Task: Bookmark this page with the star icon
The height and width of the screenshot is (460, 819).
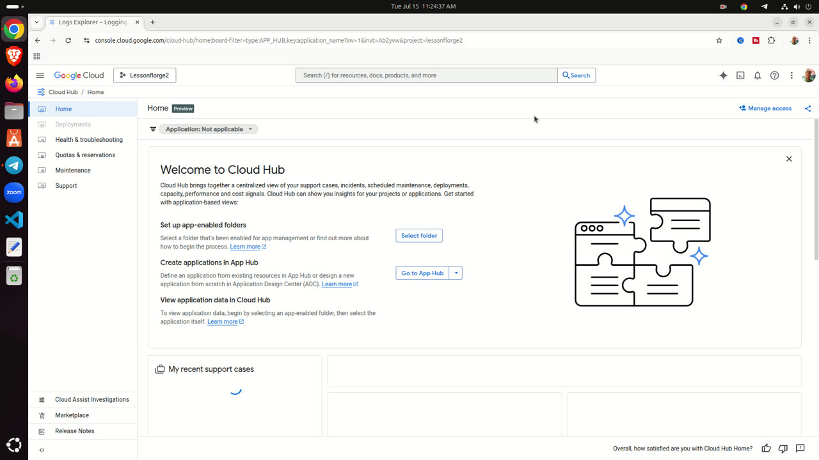Action: point(719,40)
